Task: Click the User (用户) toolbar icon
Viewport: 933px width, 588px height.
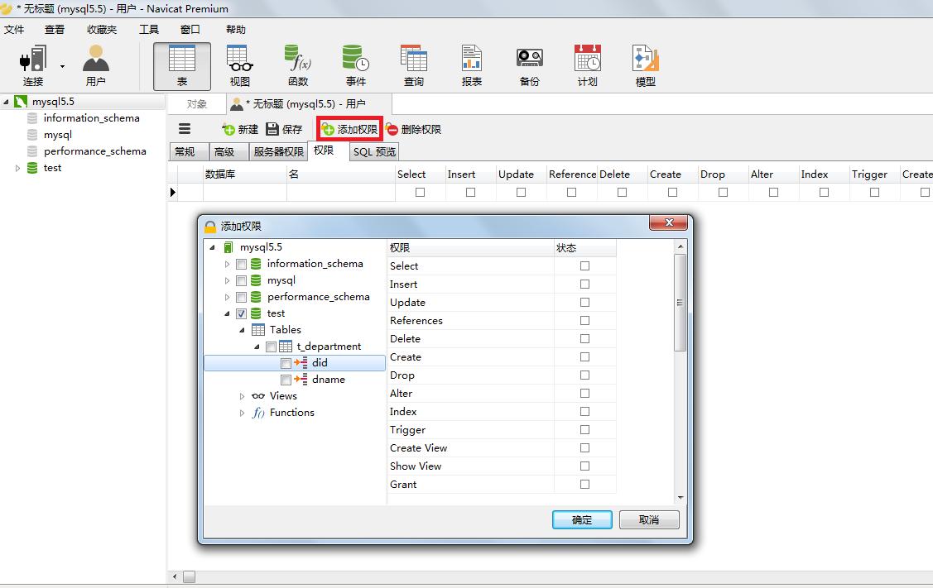Action: pos(96,66)
